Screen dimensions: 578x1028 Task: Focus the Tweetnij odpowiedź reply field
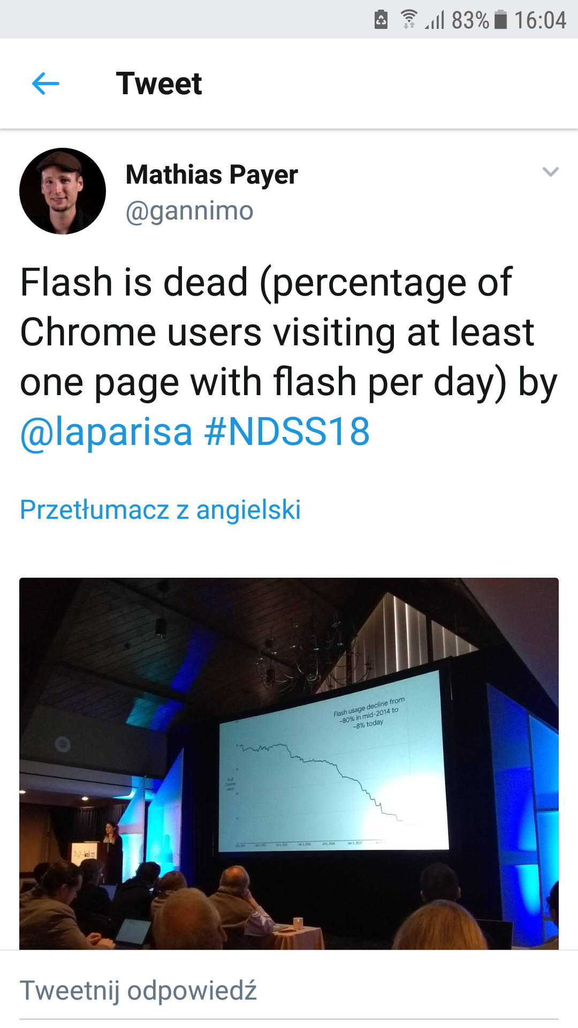coord(289,990)
